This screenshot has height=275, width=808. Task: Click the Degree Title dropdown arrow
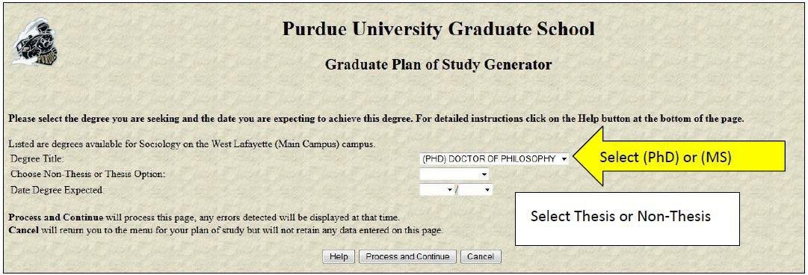click(x=564, y=159)
